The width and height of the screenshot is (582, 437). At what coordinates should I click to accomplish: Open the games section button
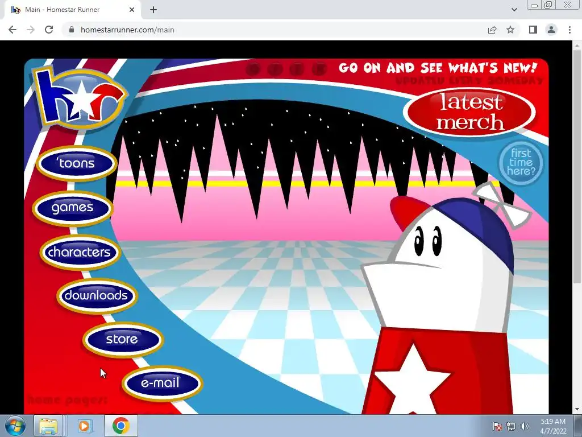[72, 208]
